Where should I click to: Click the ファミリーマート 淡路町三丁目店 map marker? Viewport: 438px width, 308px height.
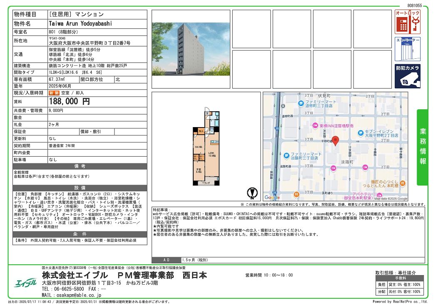(286, 155)
